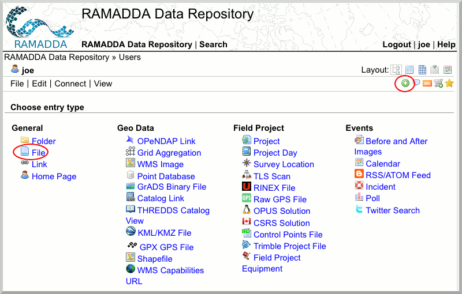Choose the blue grid layout icon
Image resolution: width=462 pixels, height=294 pixels.
pos(422,70)
